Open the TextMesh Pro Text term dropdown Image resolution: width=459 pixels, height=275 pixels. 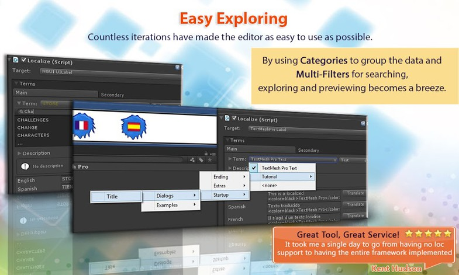click(292, 159)
